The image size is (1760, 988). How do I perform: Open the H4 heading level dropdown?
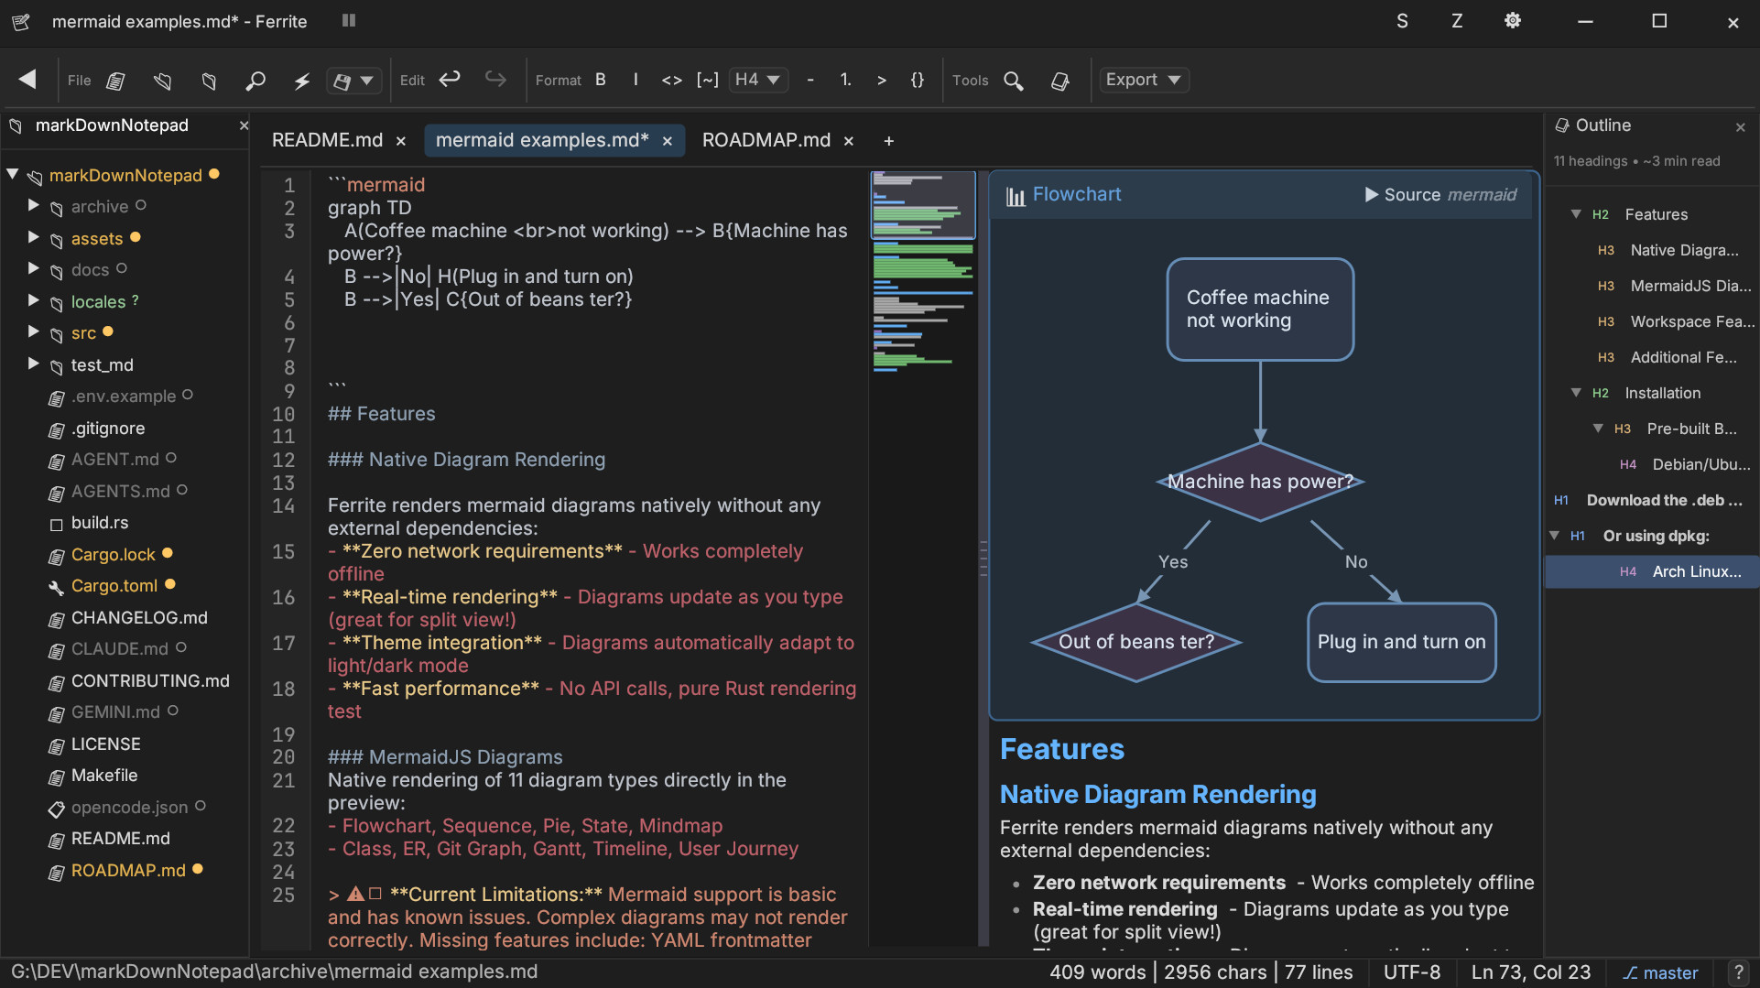(758, 80)
